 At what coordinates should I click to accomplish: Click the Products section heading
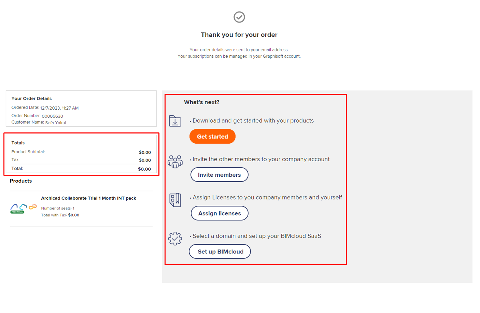pyautogui.click(x=21, y=181)
